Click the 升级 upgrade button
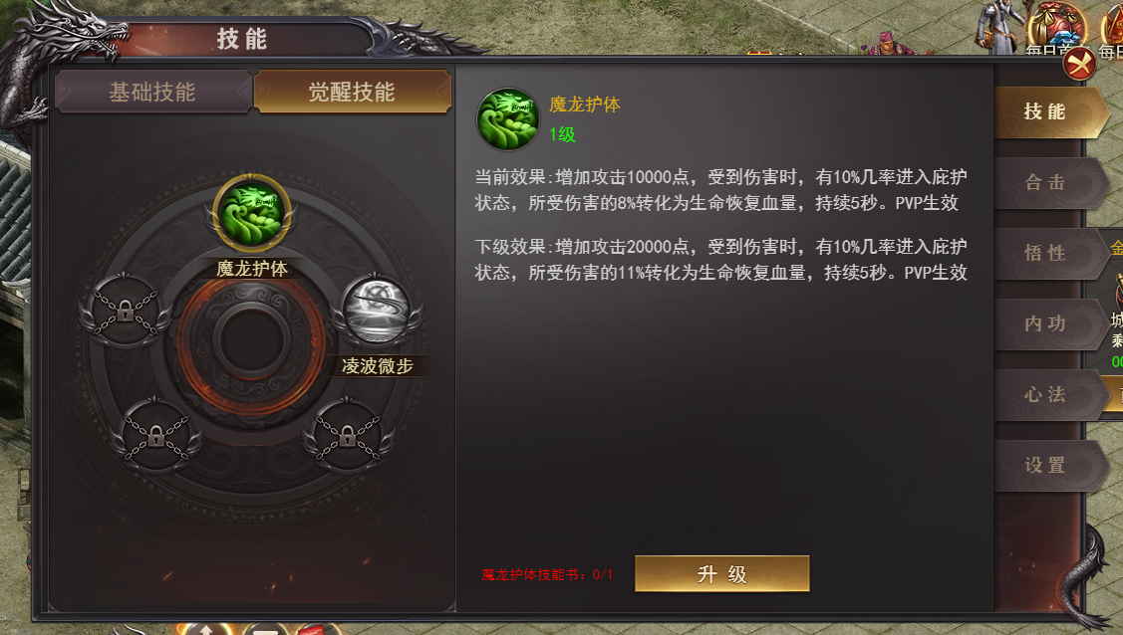Viewport: 1123px width, 635px height. point(721,573)
